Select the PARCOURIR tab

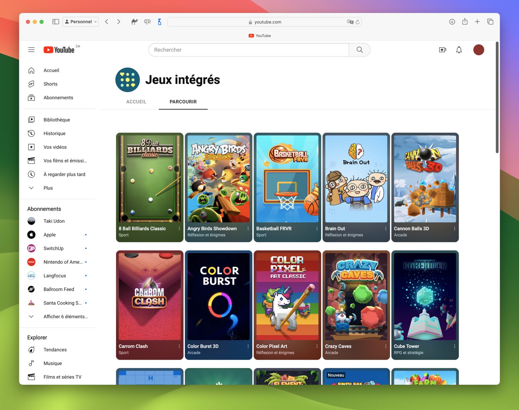point(183,102)
